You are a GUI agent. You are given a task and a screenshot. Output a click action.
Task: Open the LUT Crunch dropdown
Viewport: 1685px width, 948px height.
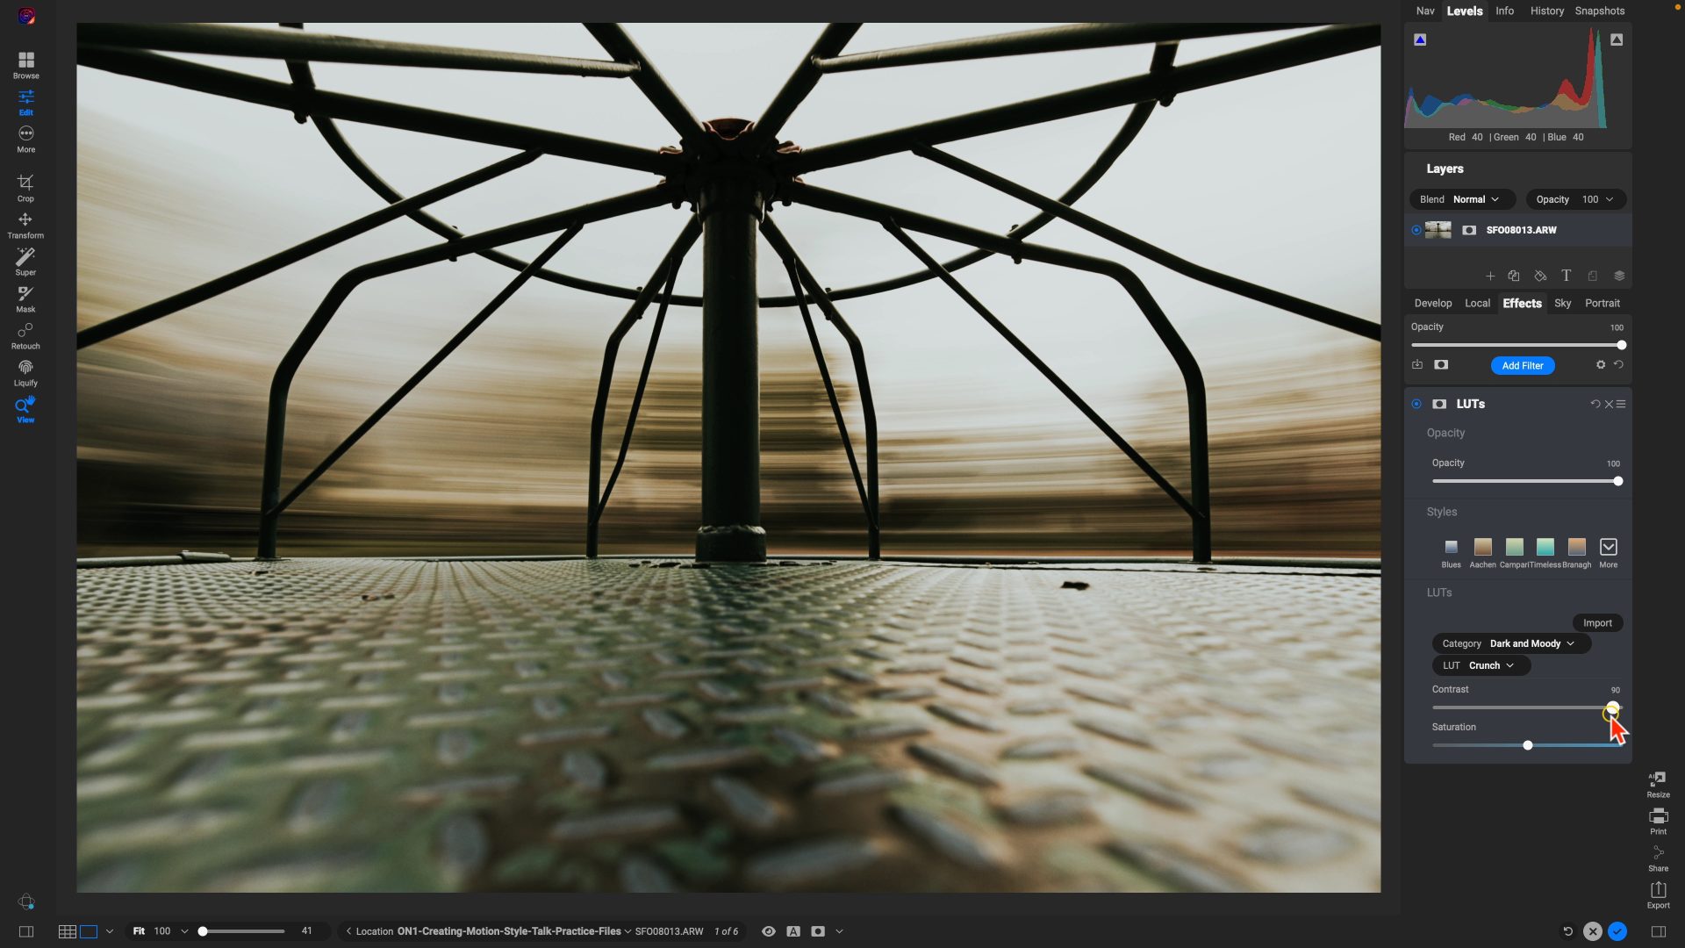click(1481, 665)
